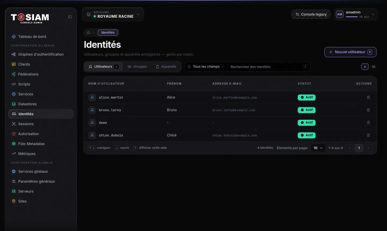Delete the bruno.leroy user via trash icon
Screen dimensions: 387x231
[368, 110]
